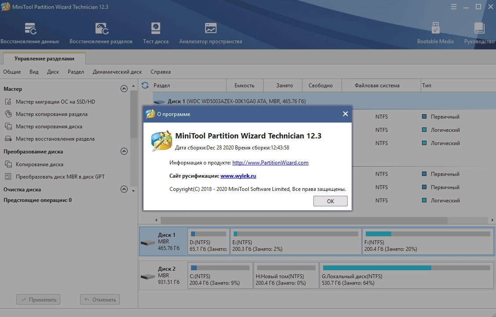Click OK in the About dialog

[330, 201]
